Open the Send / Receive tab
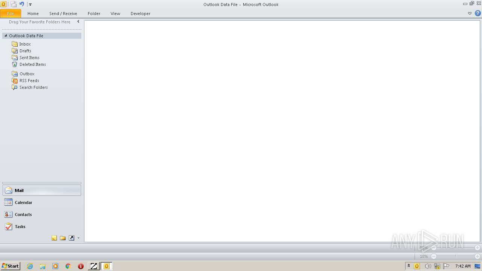 tap(63, 14)
